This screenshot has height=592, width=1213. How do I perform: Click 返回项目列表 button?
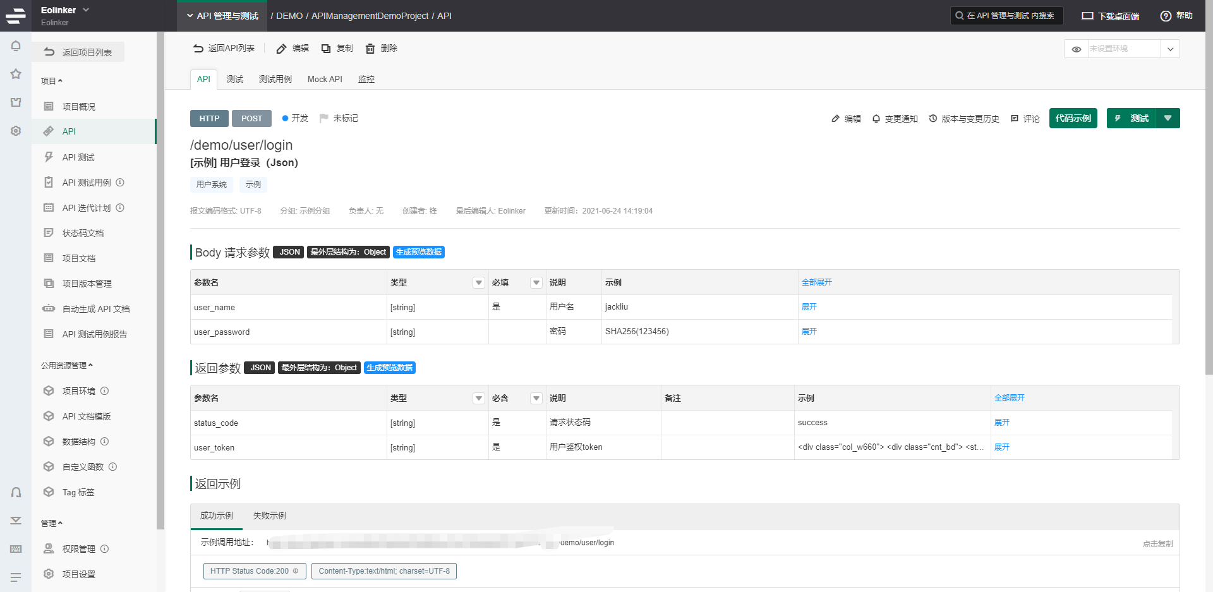(x=78, y=52)
